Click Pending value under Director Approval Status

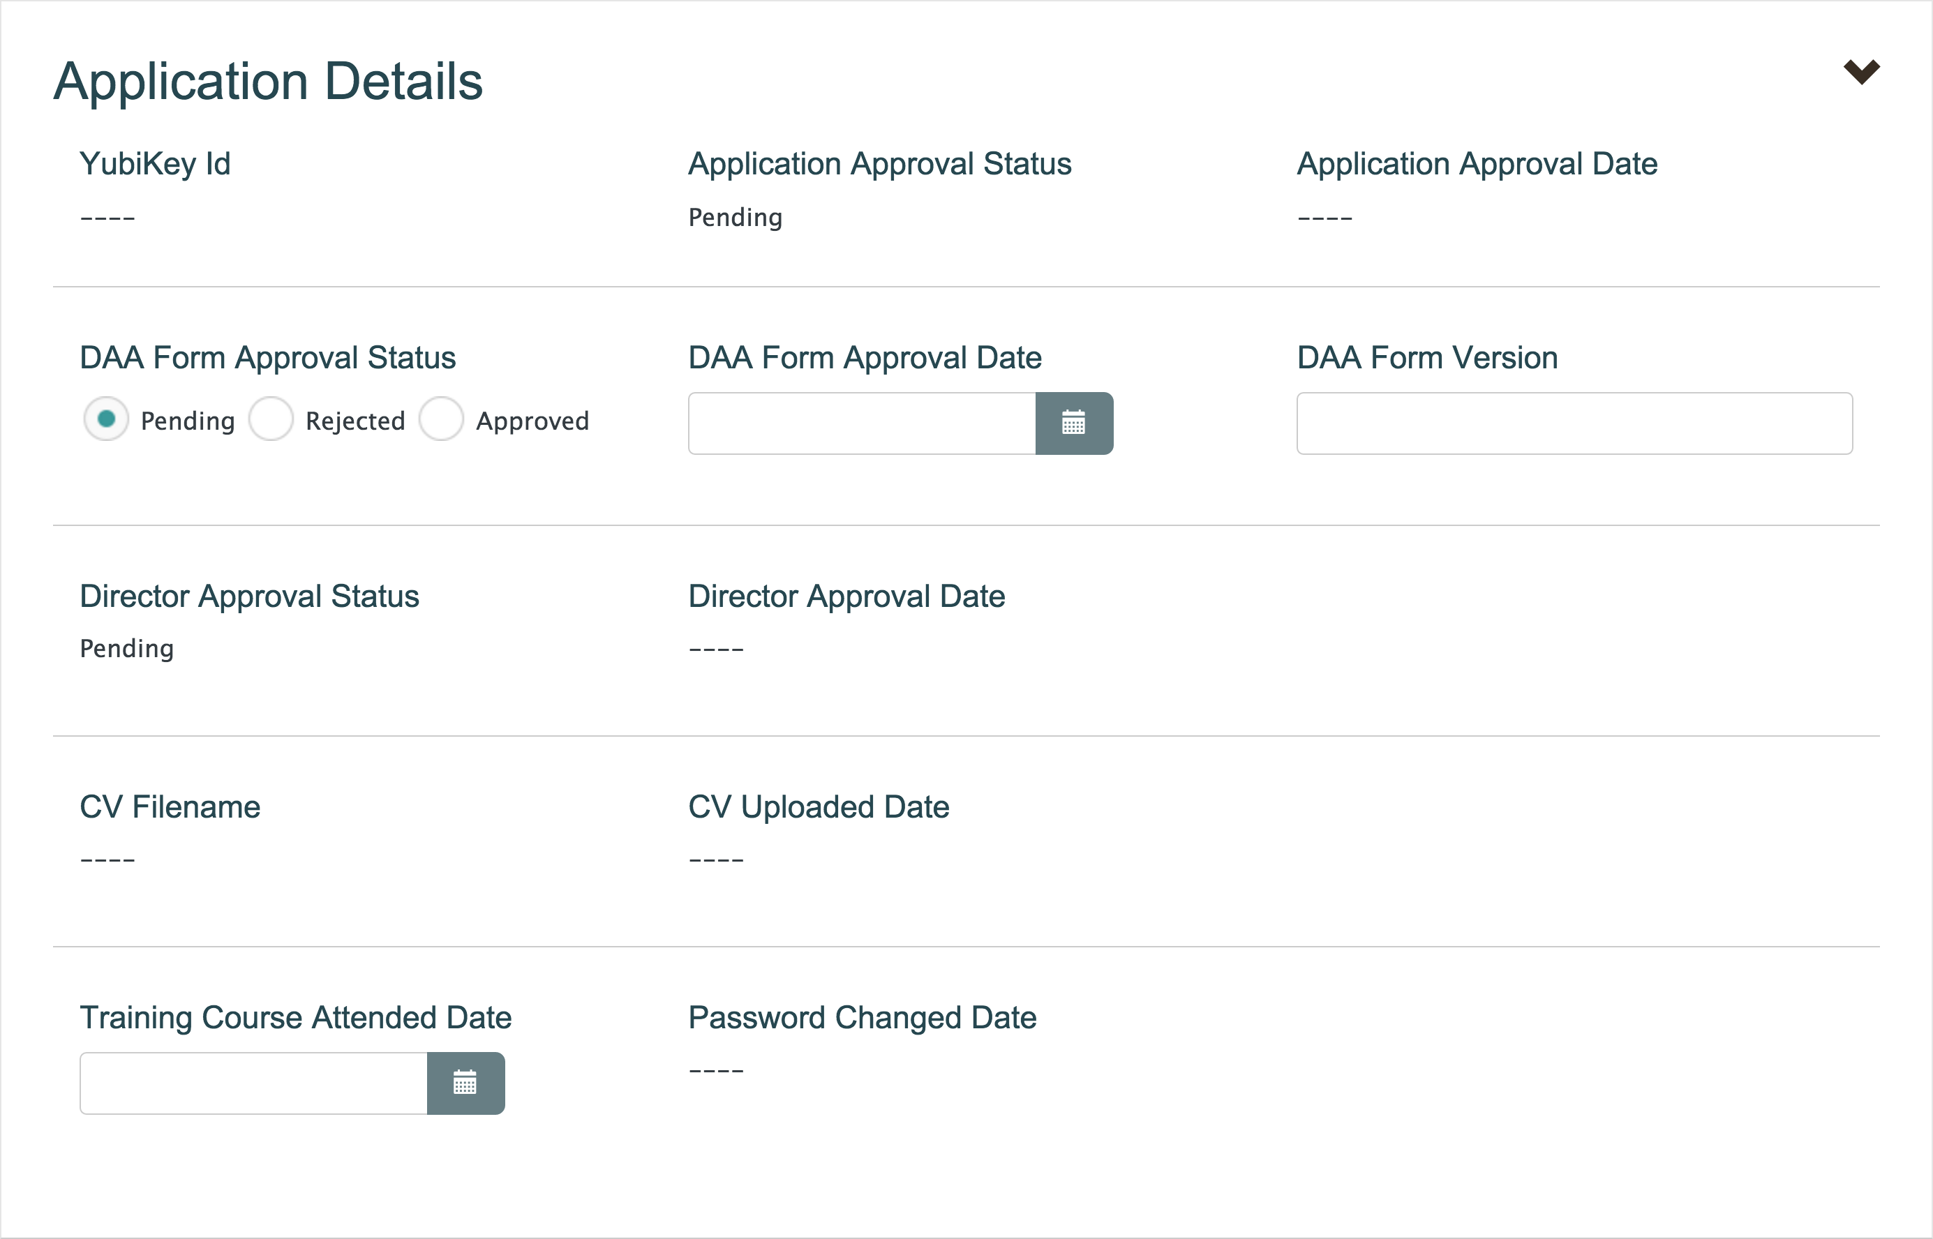pos(126,649)
